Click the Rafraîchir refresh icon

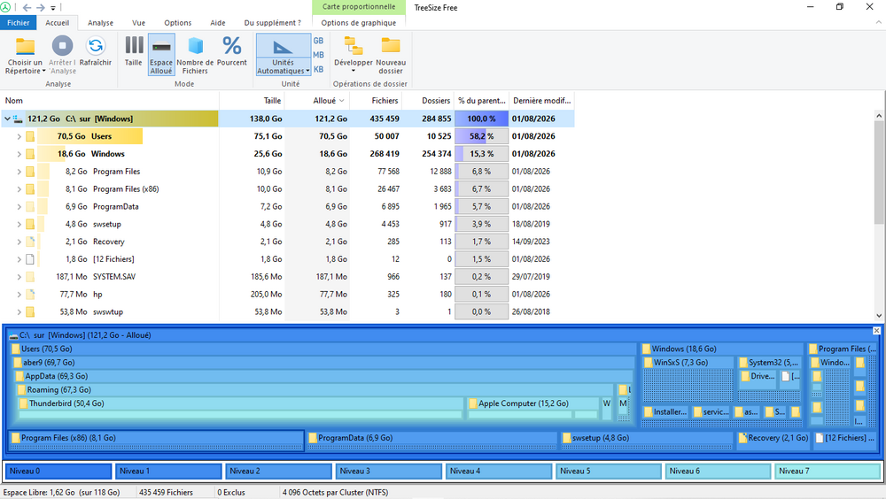click(96, 46)
